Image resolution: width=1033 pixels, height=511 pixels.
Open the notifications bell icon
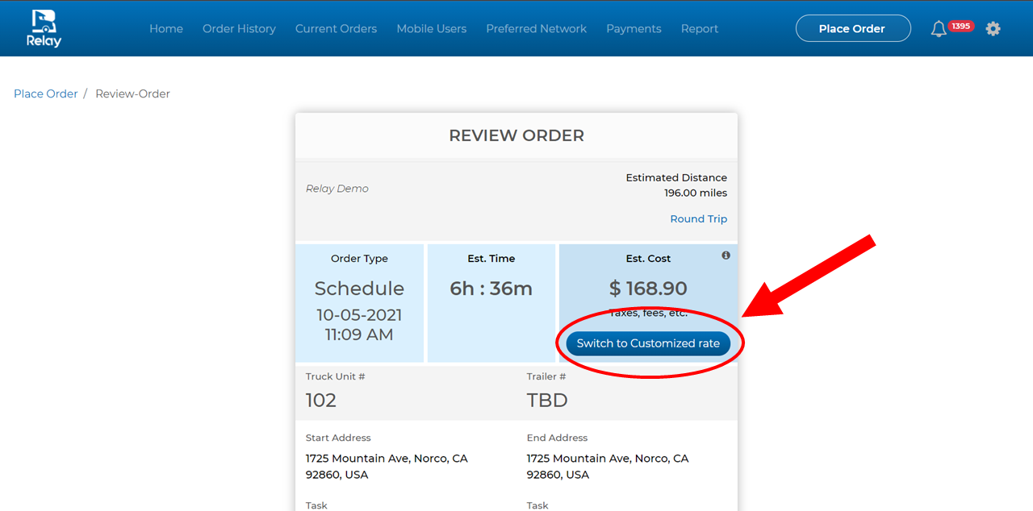[938, 29]
